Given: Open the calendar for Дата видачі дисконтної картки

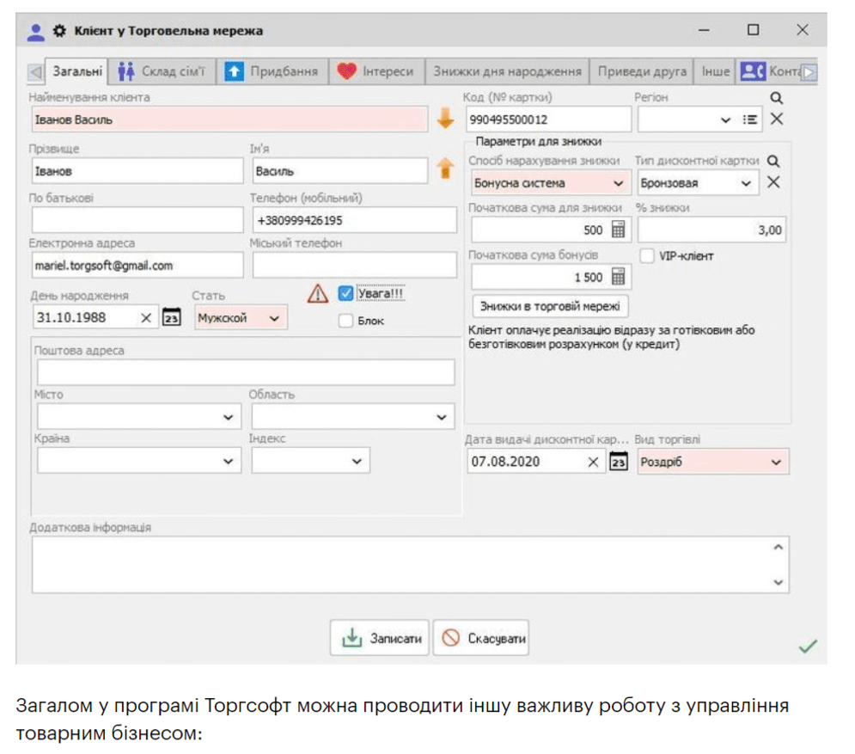Looking at the screenshot, I should pyautogui.click(x=617, y=462).
